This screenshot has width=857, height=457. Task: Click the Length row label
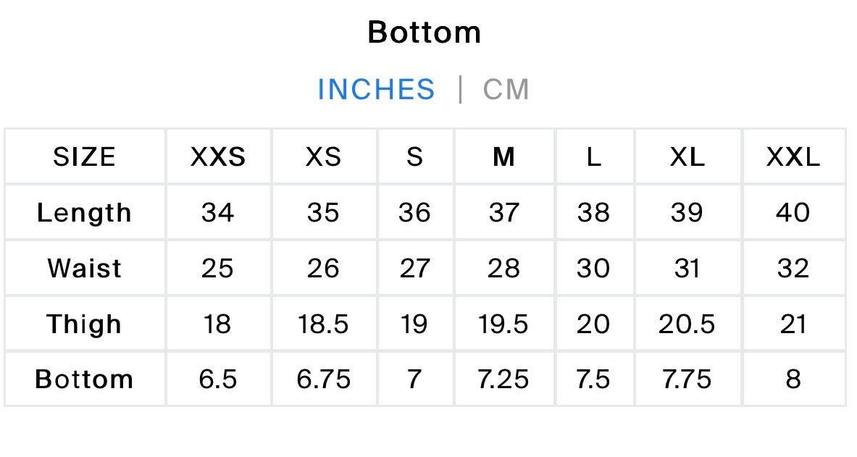click(84, 213)
